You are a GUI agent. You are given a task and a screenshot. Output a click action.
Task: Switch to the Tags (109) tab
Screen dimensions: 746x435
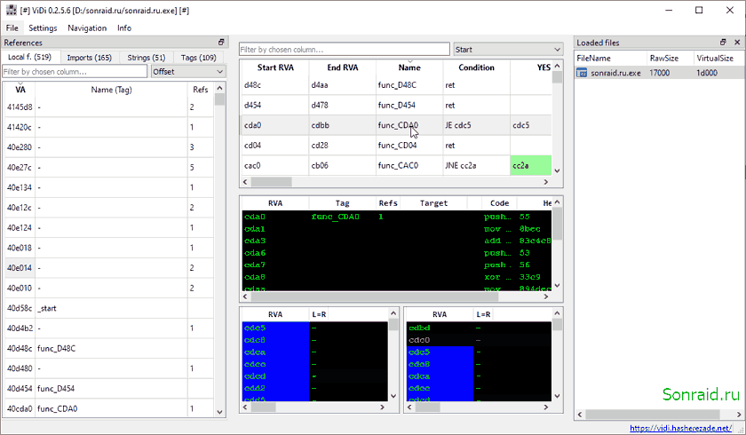click(198, 58)
